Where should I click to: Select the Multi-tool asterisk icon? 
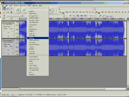pyautogui.click(x=11, y=12)
